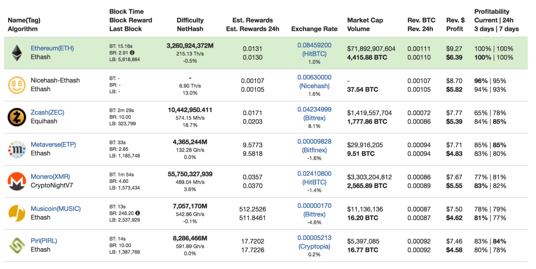Open the Ethereum(ETH) coin link
The image size is (536, 269).
tap(52, 48)
